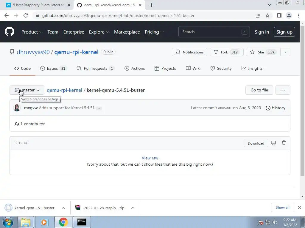The image size is (305, 228).
Task: Switch to the Wiki tab
Action: point(193,68)
